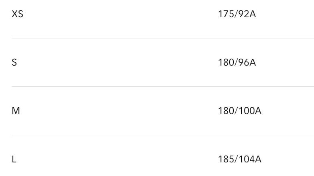Select the S size label
This screenshot has width=314, height=176.
14,62
